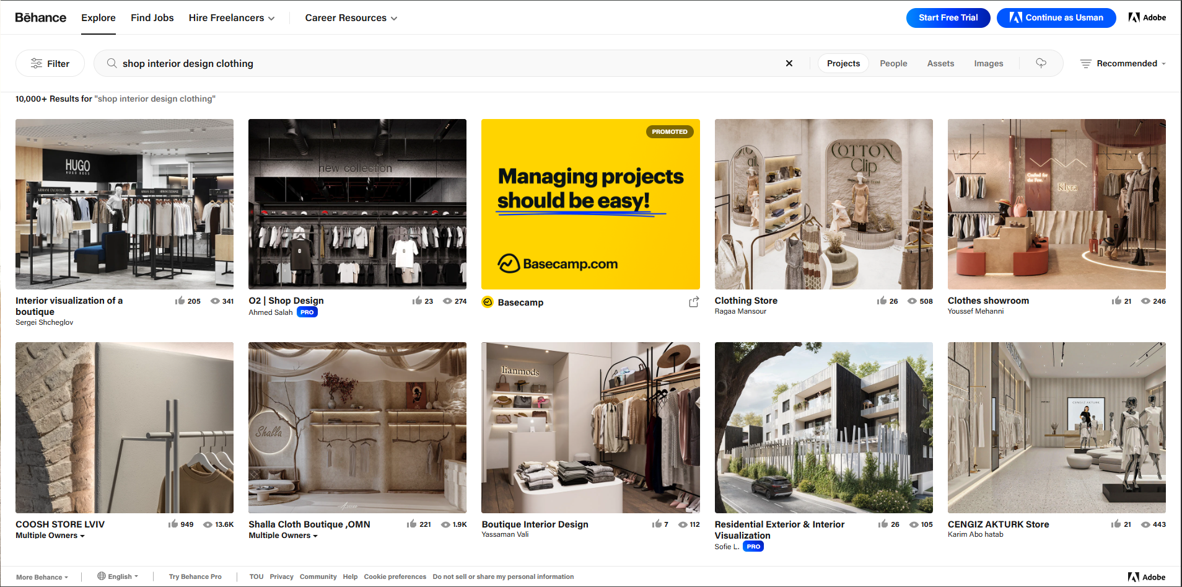Click the Start Free Trial button
The width and height of the screenshot is (1182, 587).
click(948, 17)
